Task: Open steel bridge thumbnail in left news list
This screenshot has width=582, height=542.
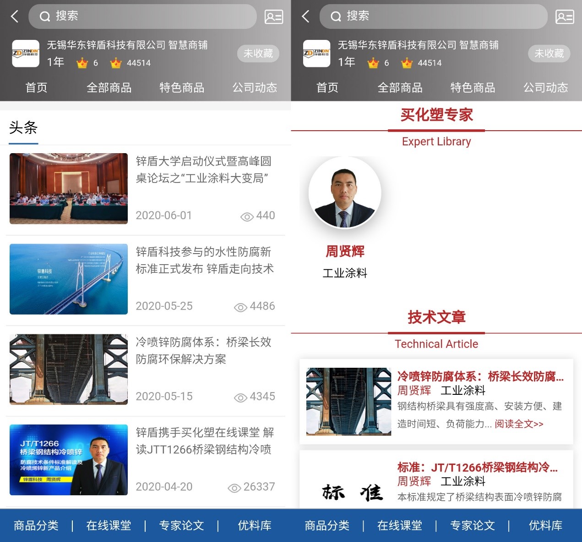Action: coord(69,369)
